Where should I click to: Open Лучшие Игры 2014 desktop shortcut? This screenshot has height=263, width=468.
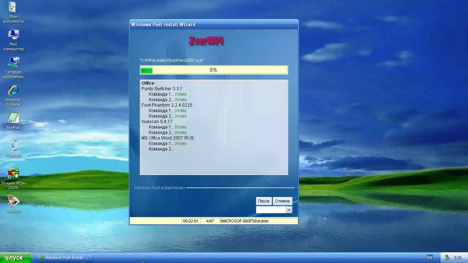tap(13, 179)
